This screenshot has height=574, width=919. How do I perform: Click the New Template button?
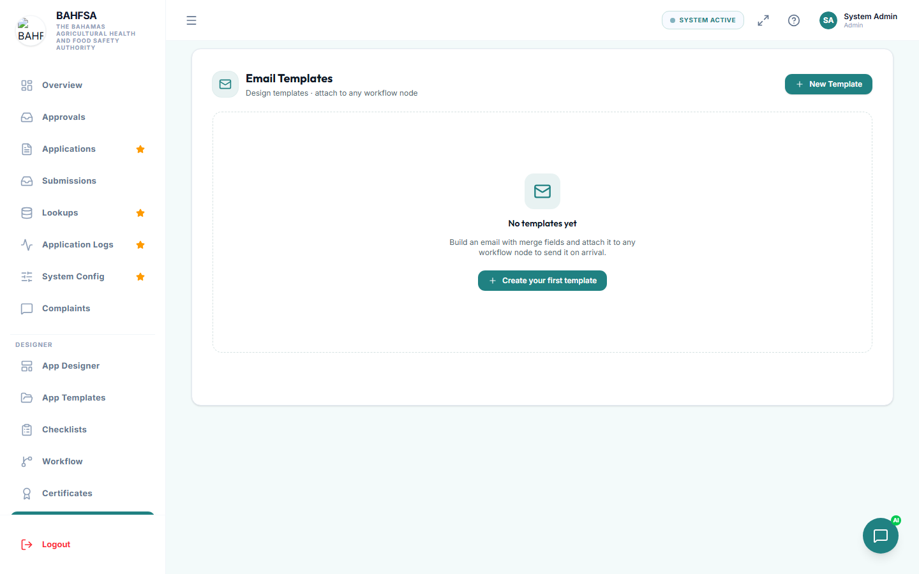(828, 84)
